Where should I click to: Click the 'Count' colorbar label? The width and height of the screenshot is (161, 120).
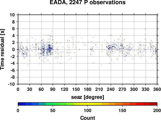[x=88, y=118]
